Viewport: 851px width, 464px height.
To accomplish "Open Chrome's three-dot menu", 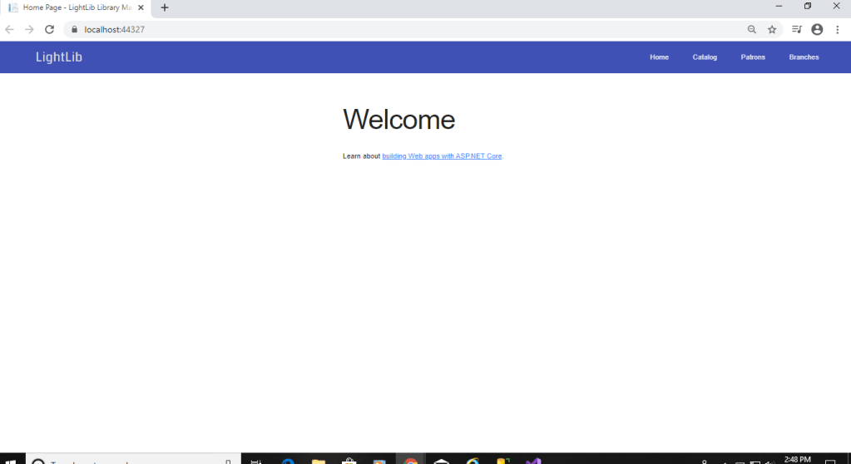I will point(837,29).
